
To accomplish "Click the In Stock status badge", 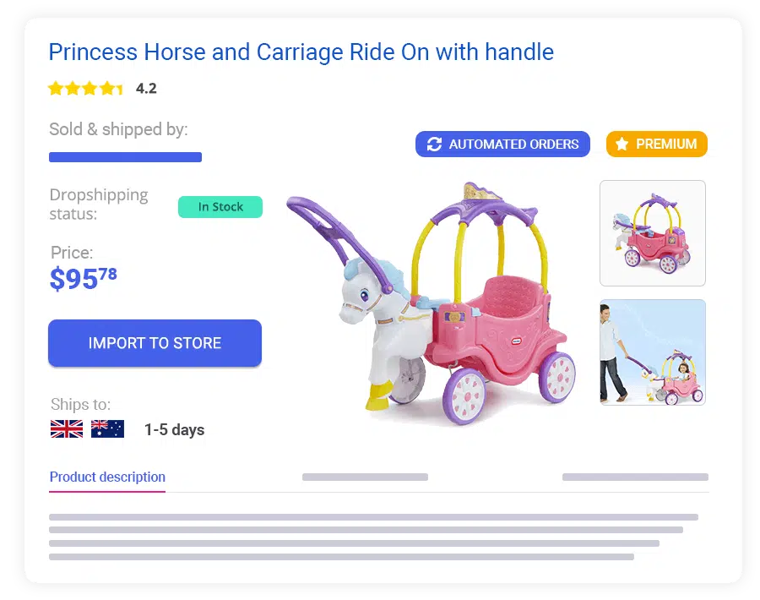I will 220,207.
